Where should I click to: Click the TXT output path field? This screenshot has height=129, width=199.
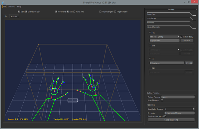(167, 63)
